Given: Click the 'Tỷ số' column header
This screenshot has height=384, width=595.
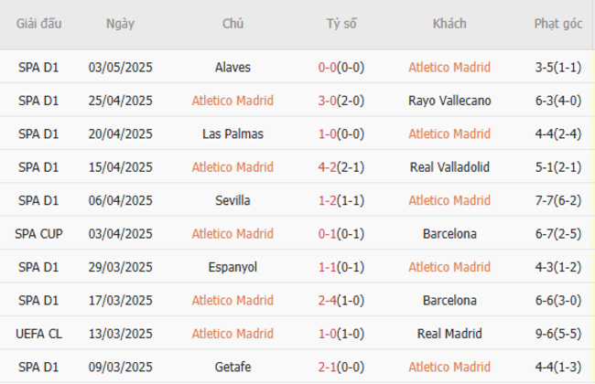Looking at the screenshot, I should [341, 24].
